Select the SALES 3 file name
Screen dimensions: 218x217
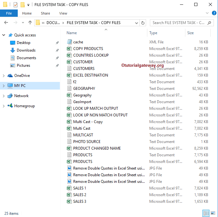[x=80, y=201]
